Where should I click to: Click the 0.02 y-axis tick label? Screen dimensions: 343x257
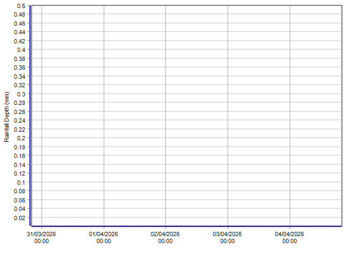19,218
